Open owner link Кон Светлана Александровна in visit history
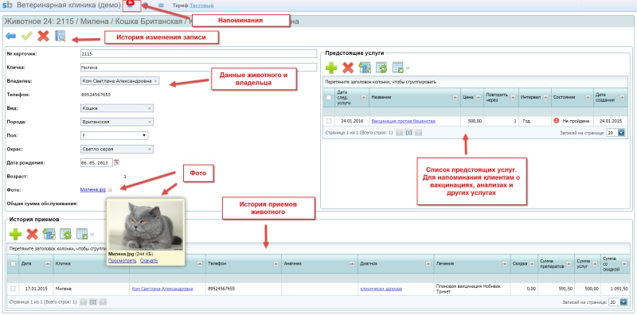 [x=162, y=289]
